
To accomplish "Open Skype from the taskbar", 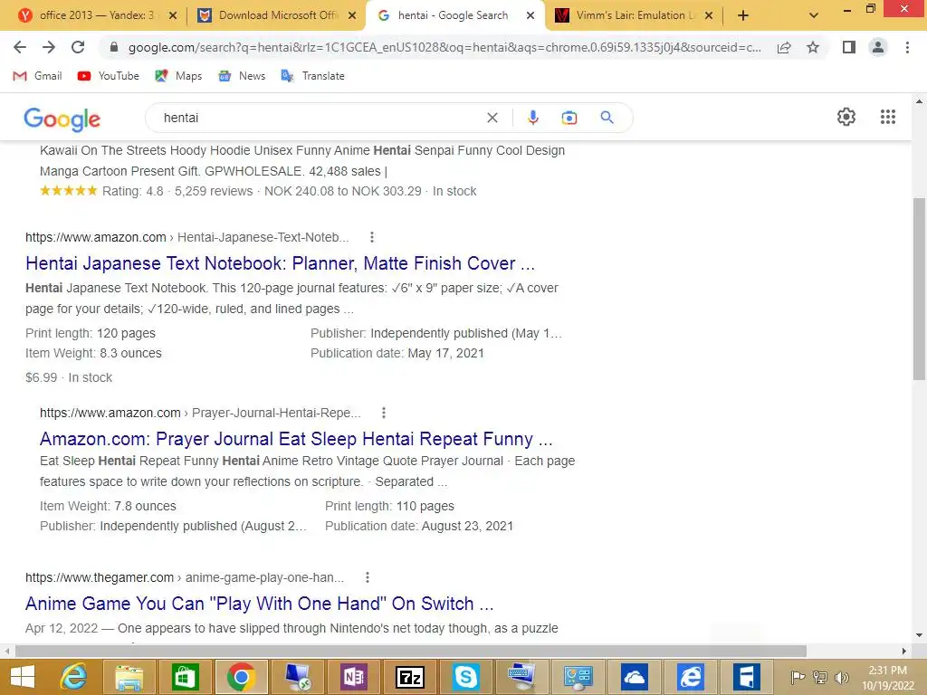I will pos(466,677).
